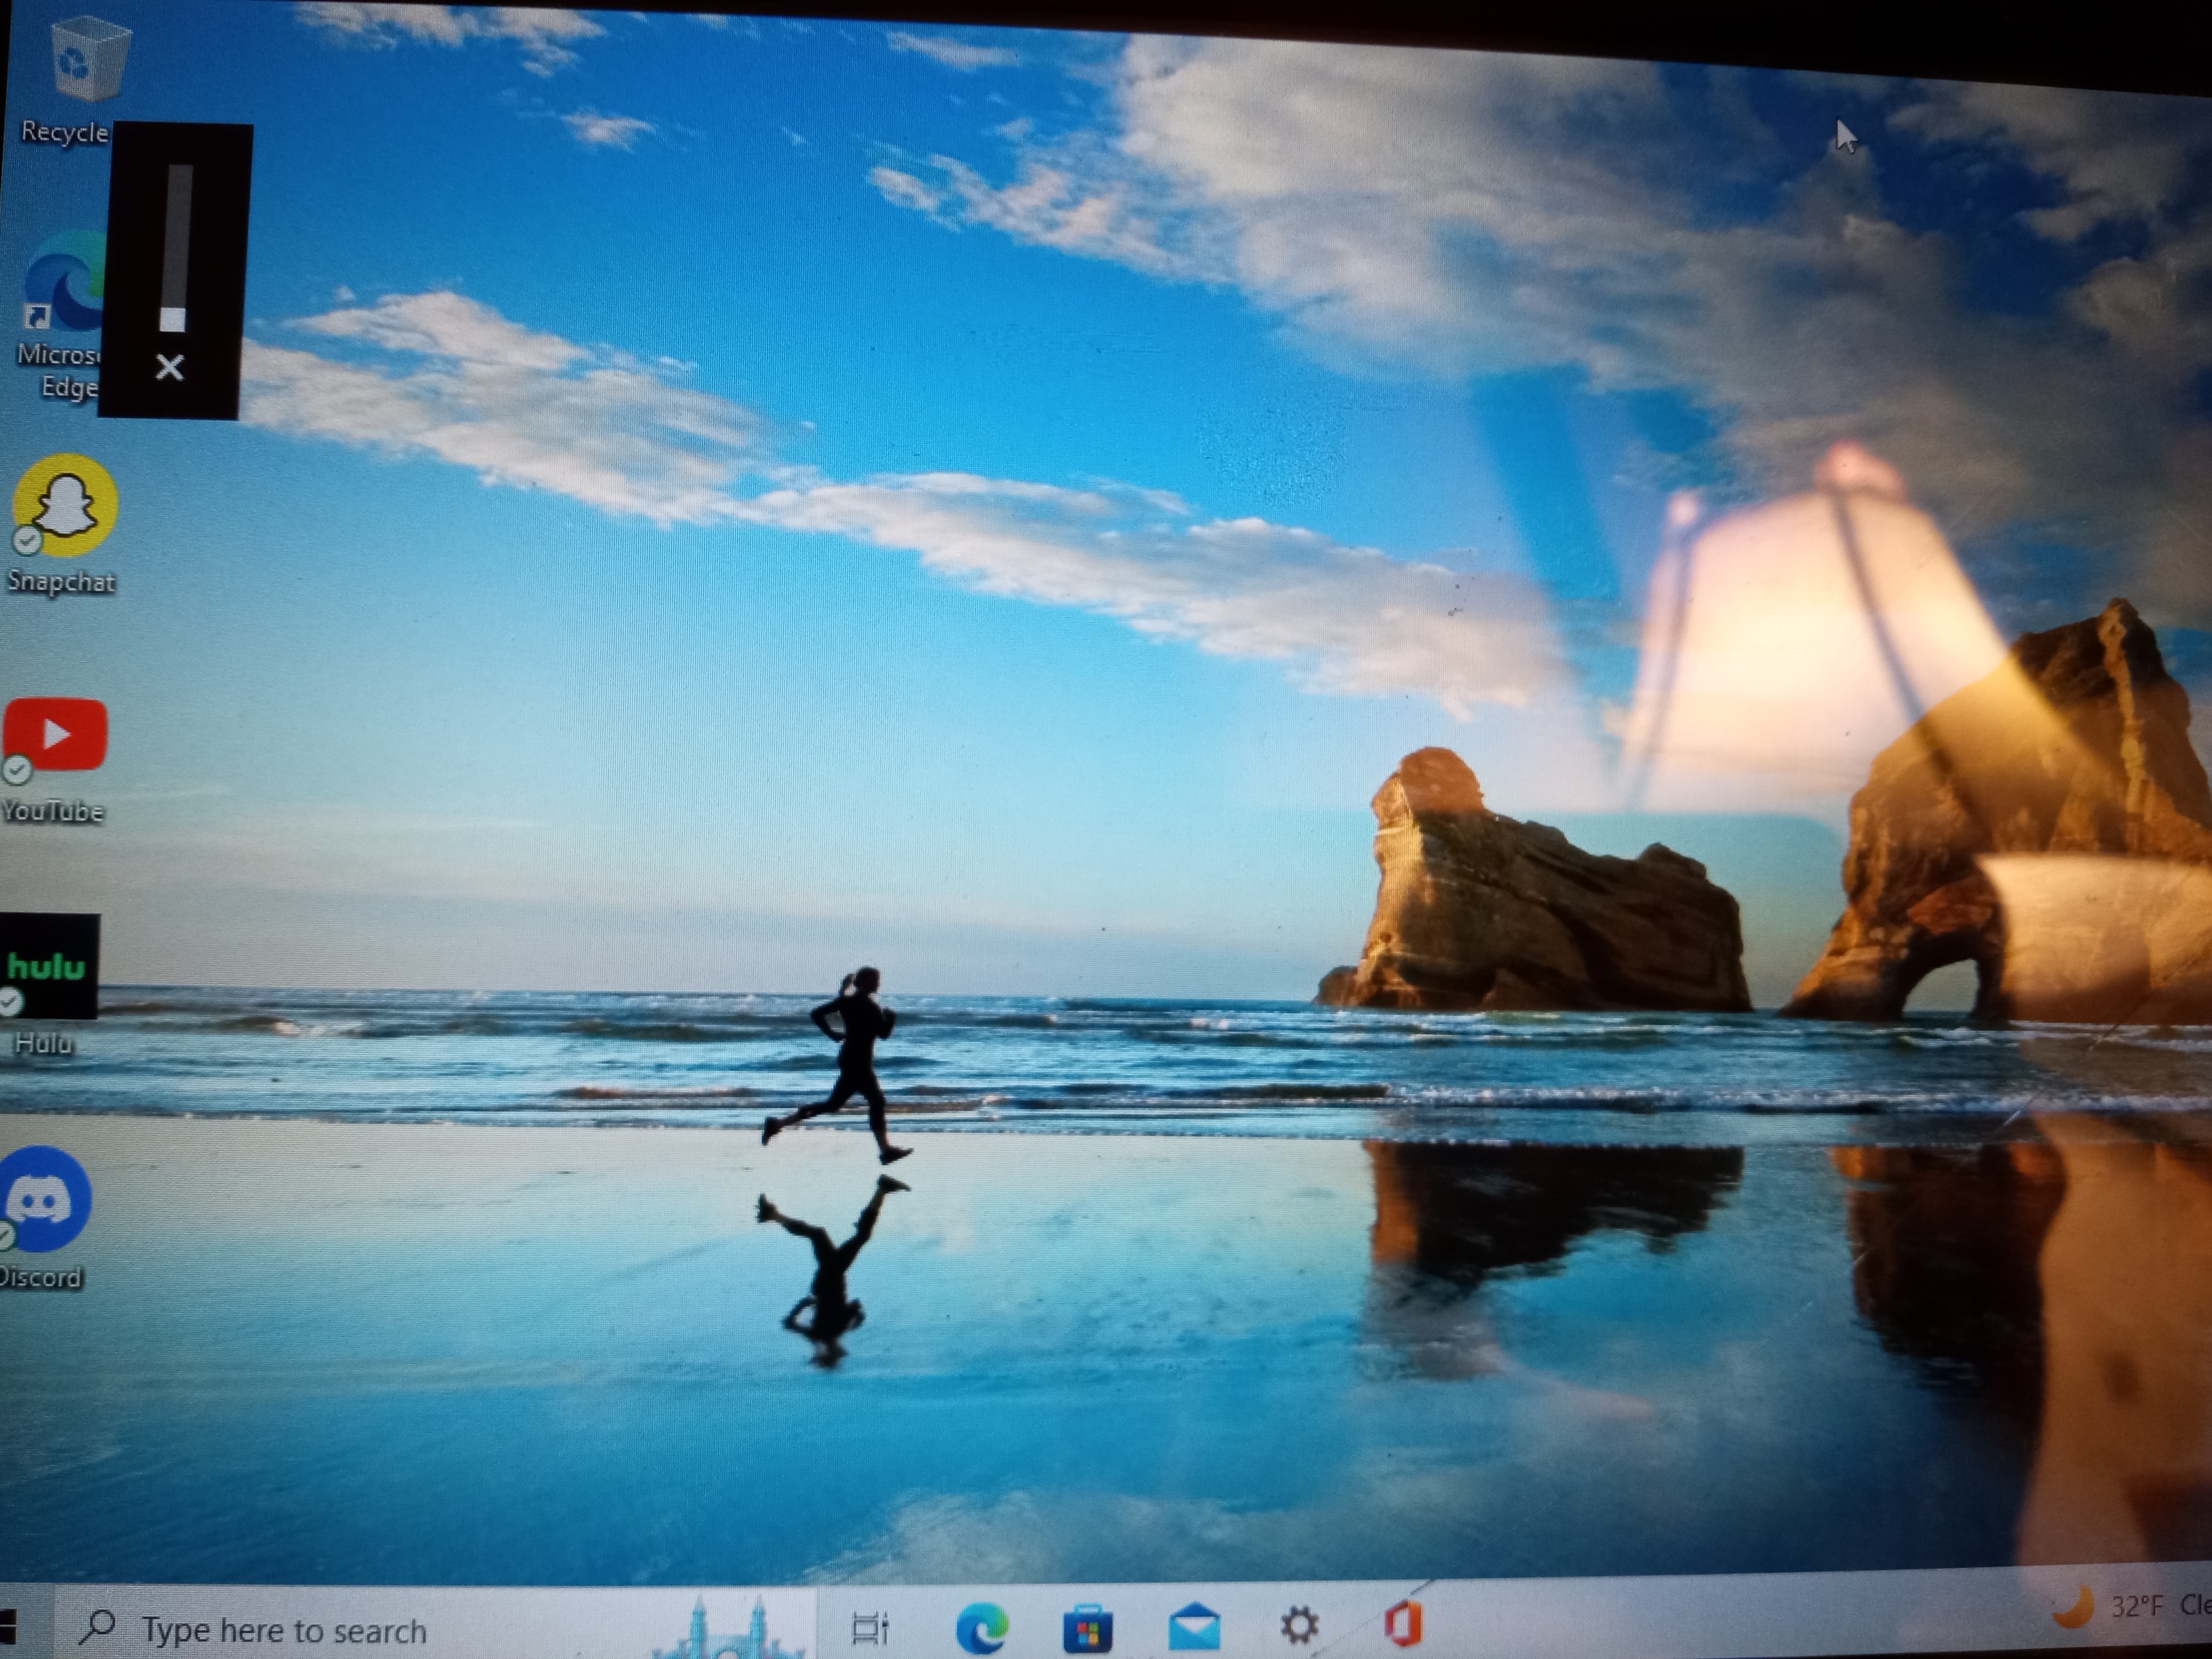Open Microsoft Store from the taskbar

click(1087, 1628)
